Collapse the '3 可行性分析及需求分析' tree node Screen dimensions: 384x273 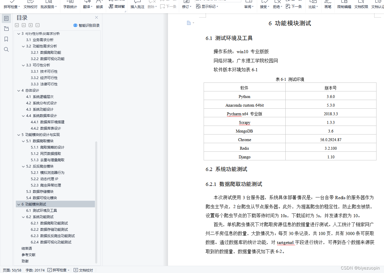click(19, 34)
